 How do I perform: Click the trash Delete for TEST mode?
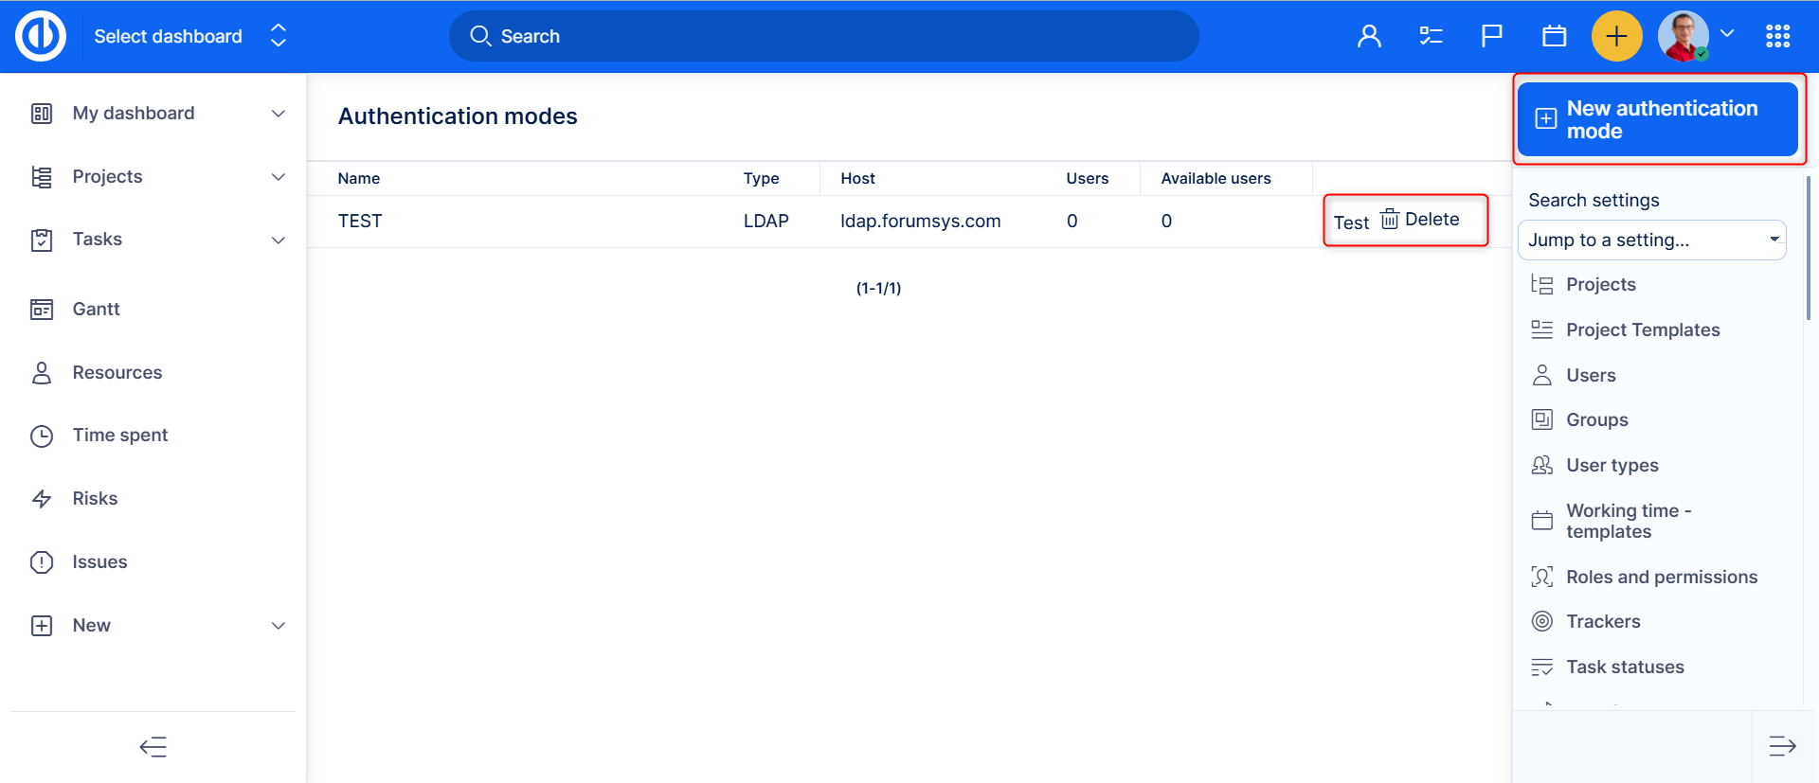tap(1420, 220)
